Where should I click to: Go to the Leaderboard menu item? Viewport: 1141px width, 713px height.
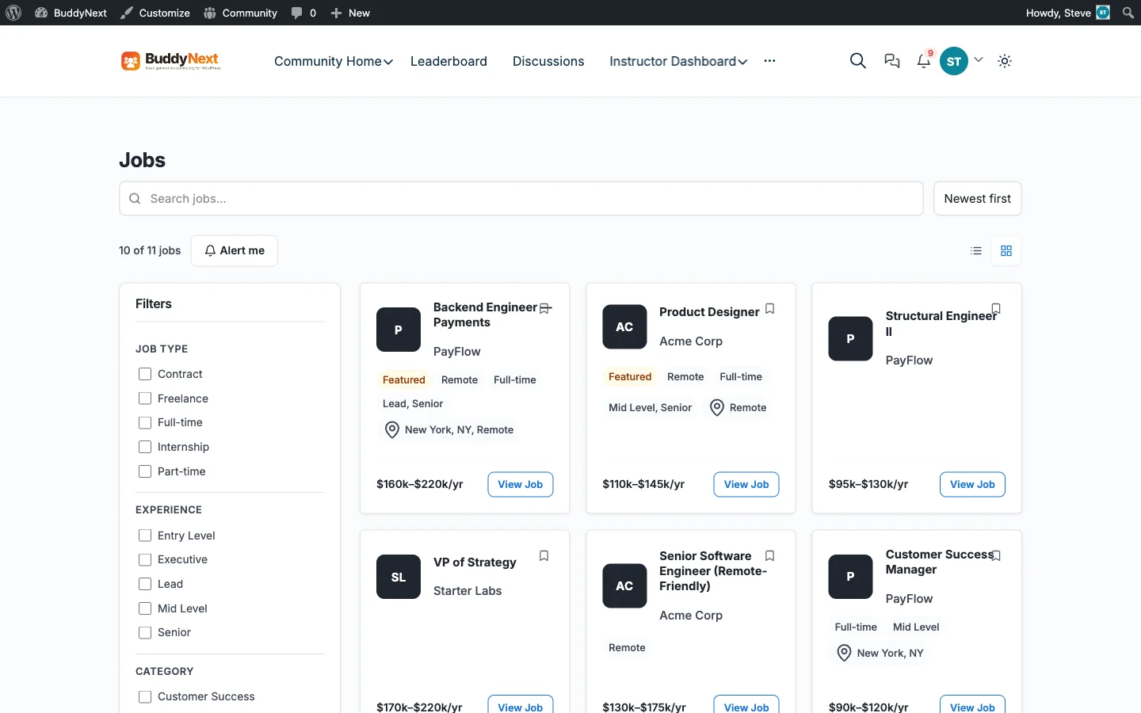tap(448, 61)
